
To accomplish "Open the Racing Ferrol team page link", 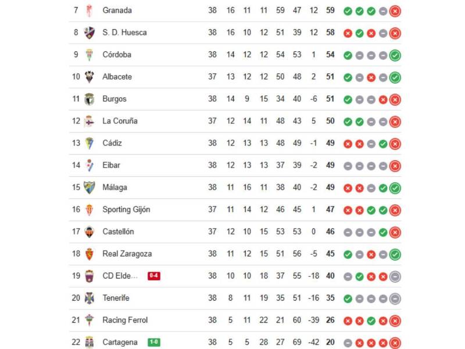I will pyautogui.click(x=125, y=320).
